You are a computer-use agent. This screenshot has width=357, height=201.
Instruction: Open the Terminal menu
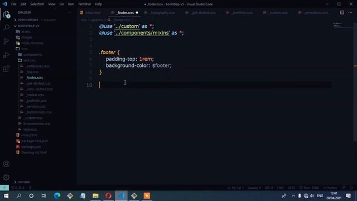click(x=84, y=4)
